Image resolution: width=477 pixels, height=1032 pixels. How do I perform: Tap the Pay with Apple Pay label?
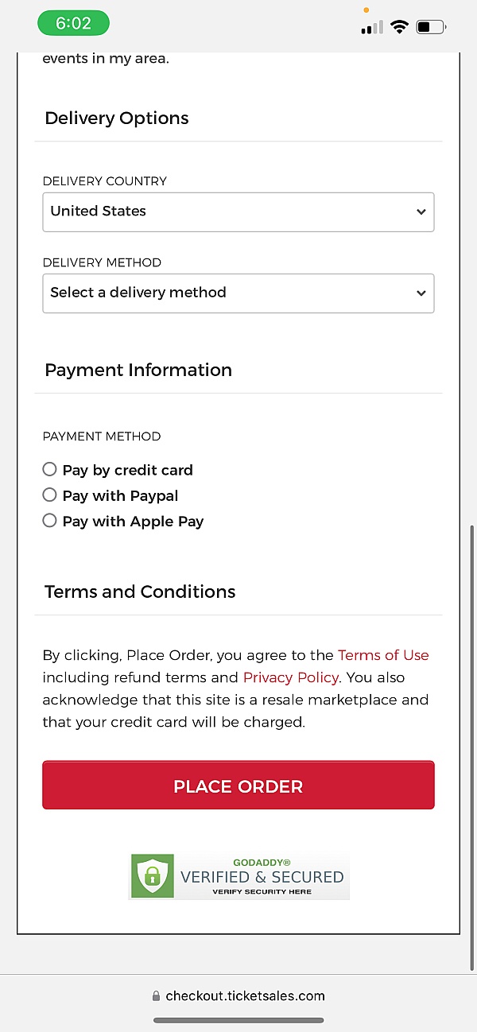coord(133,521)
